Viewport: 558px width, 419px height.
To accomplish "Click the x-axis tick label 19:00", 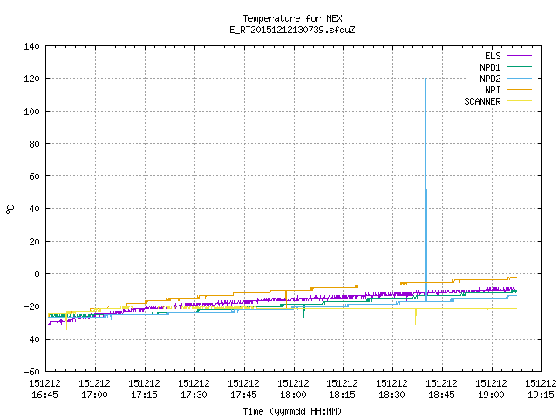I will 491,395.
